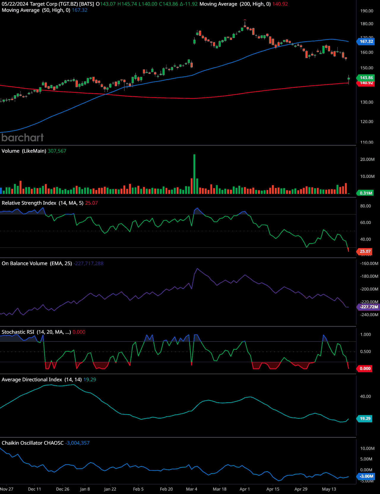Image resolution: width=380 pixels, height=494 pixels.
Task: Select the Average Directional Index title
Action: point(42,379)
